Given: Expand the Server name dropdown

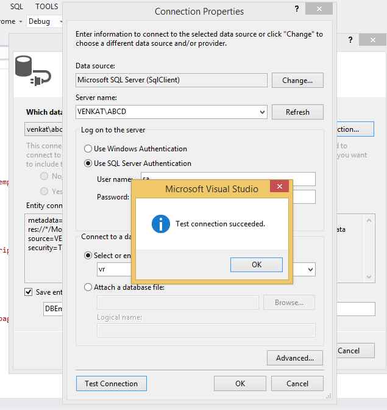Looking at the screenshot, I should [262, 112].
